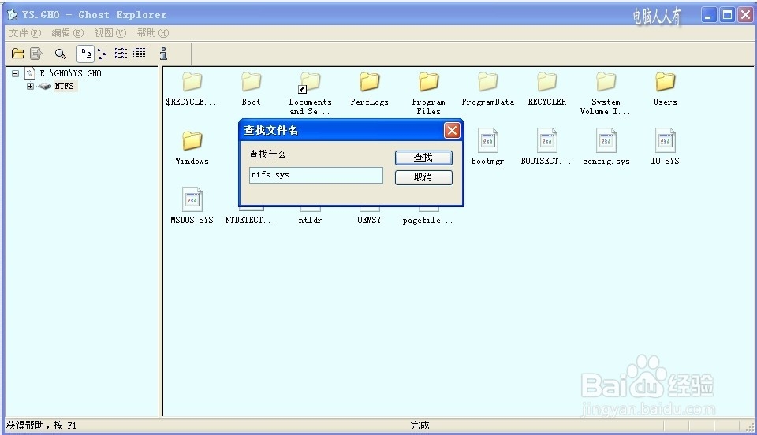Click the Ghost Explorer title bar icon

click(x=13, y=15)
